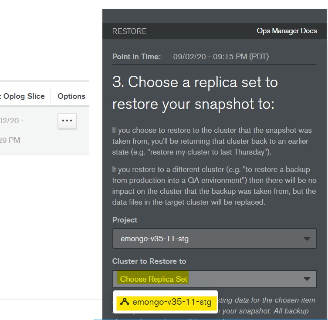Expand the Cluster to Restore to dropdown arrow
328x320 pixels.
[307, 279]
